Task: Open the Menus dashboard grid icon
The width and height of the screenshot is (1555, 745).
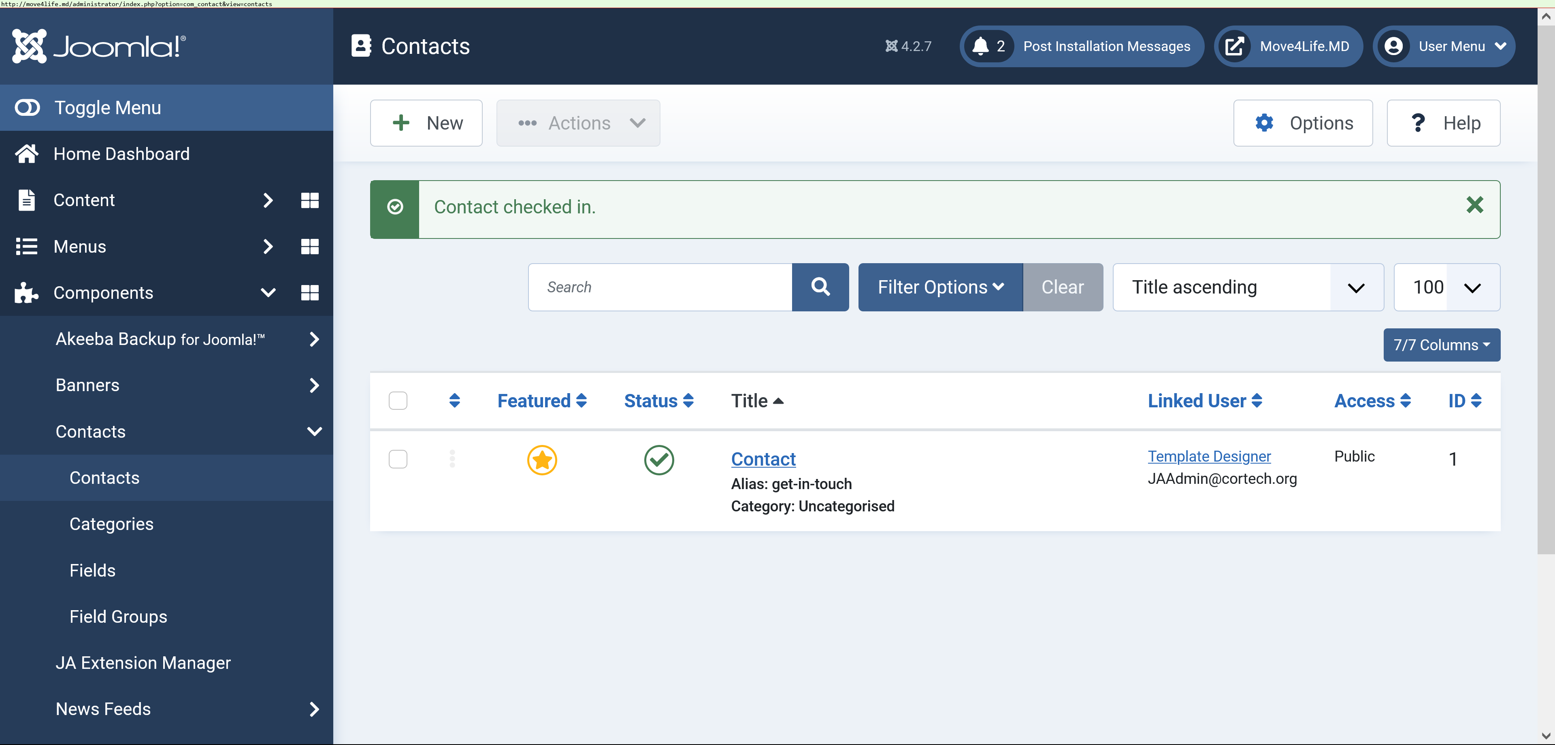Action: click(310, 246)
